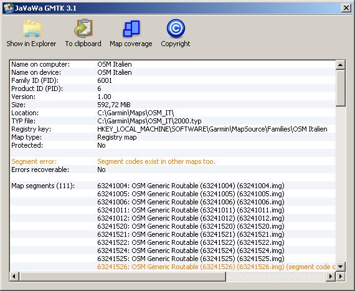Select the HKEY_LOCAL_MACHINE registry key value
The height and width of the screenshot is (291, 355).
[x=212, y=129]
